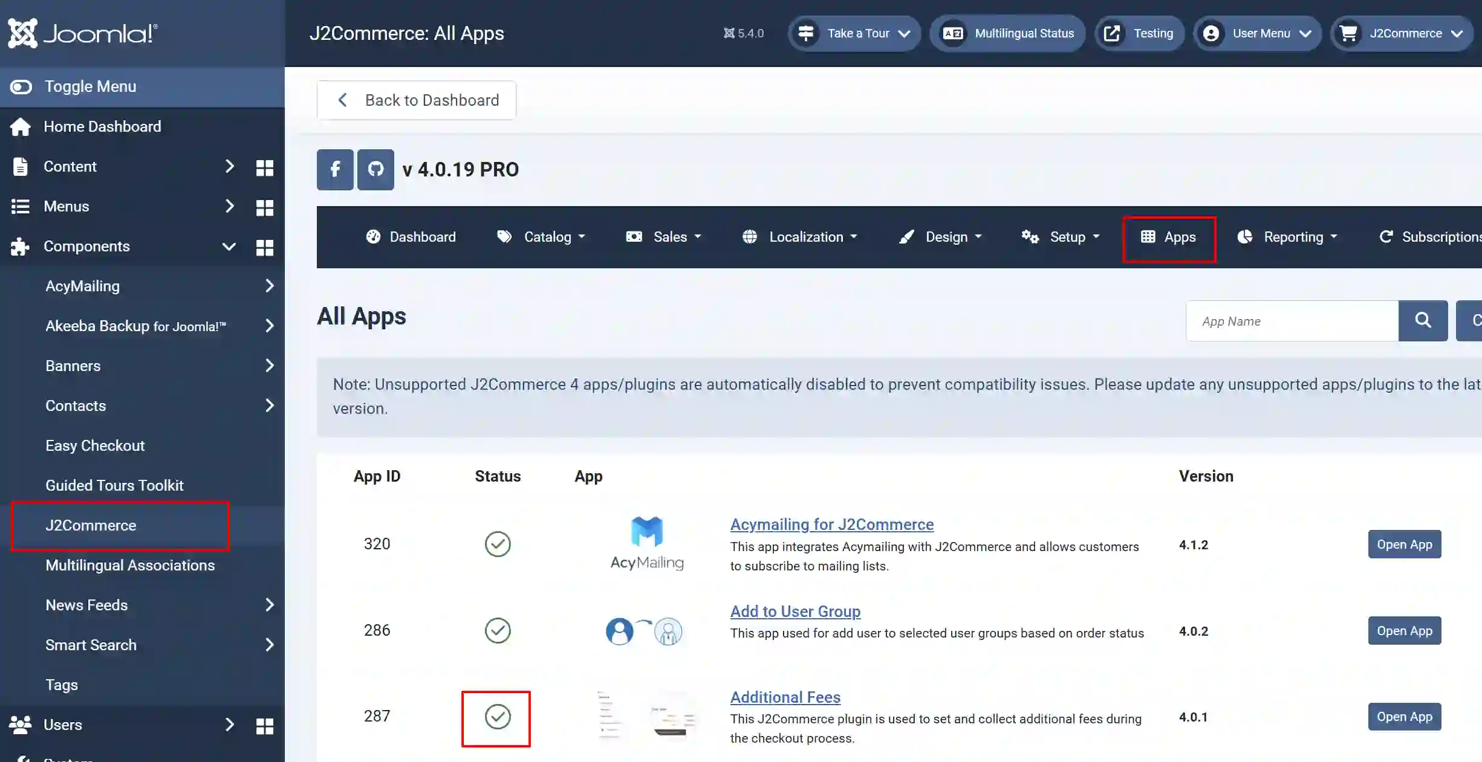Viewport: 1482px width, 762px height.
Task: Open Guided Tours Toolkit
Action: pyautogui.click(x=114, y=485)
